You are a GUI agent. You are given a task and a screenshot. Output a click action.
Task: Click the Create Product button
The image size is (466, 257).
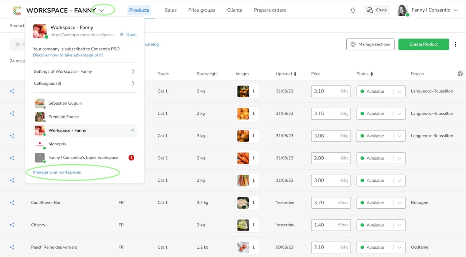tap(423, 44)
